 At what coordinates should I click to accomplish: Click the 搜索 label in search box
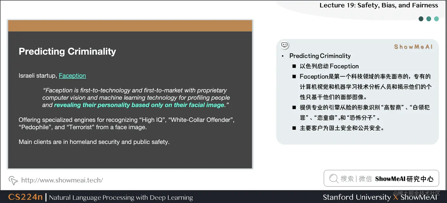coord(347,178)
